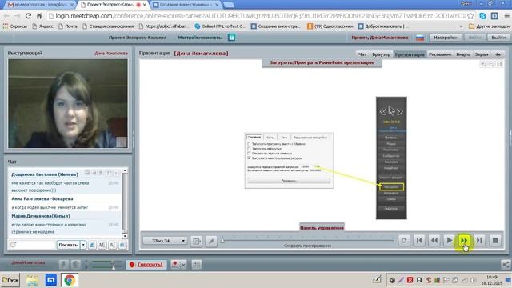
Task: Click the speaker webcam video thumbnail
Action: [x=68, y=103]
